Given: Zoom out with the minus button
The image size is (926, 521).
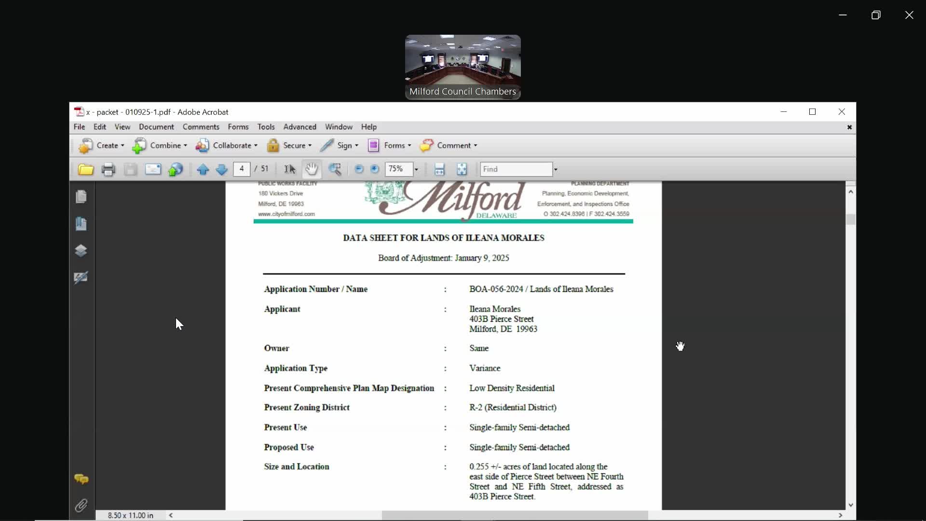Looking at the screenshot, I should pyautogui.click(x=359, y=169).
